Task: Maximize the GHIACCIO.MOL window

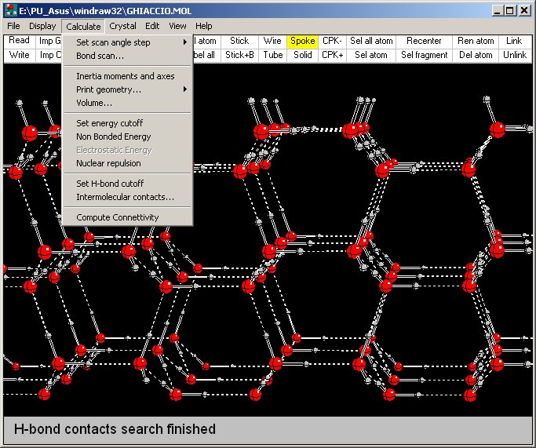Action: 509,11
